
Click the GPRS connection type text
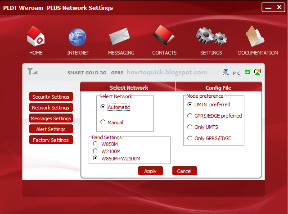coord(117,73)
